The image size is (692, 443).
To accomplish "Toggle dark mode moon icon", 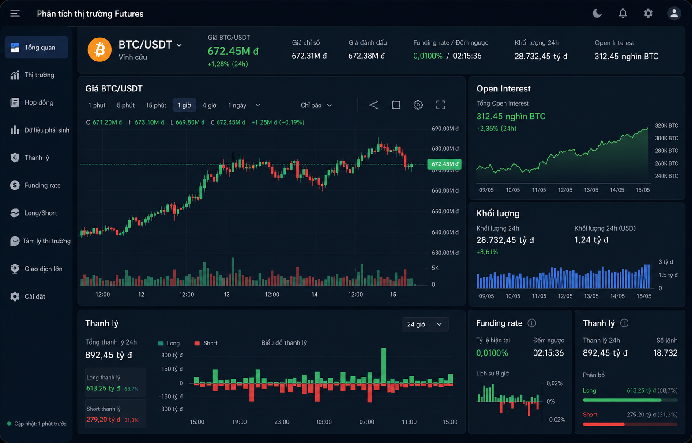I will pyautogui.click(x=597, y=13).
